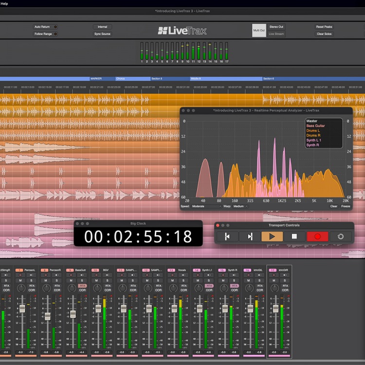
Task: Arm recording on channel 11 SAMPL
Action: pos(122,275)
